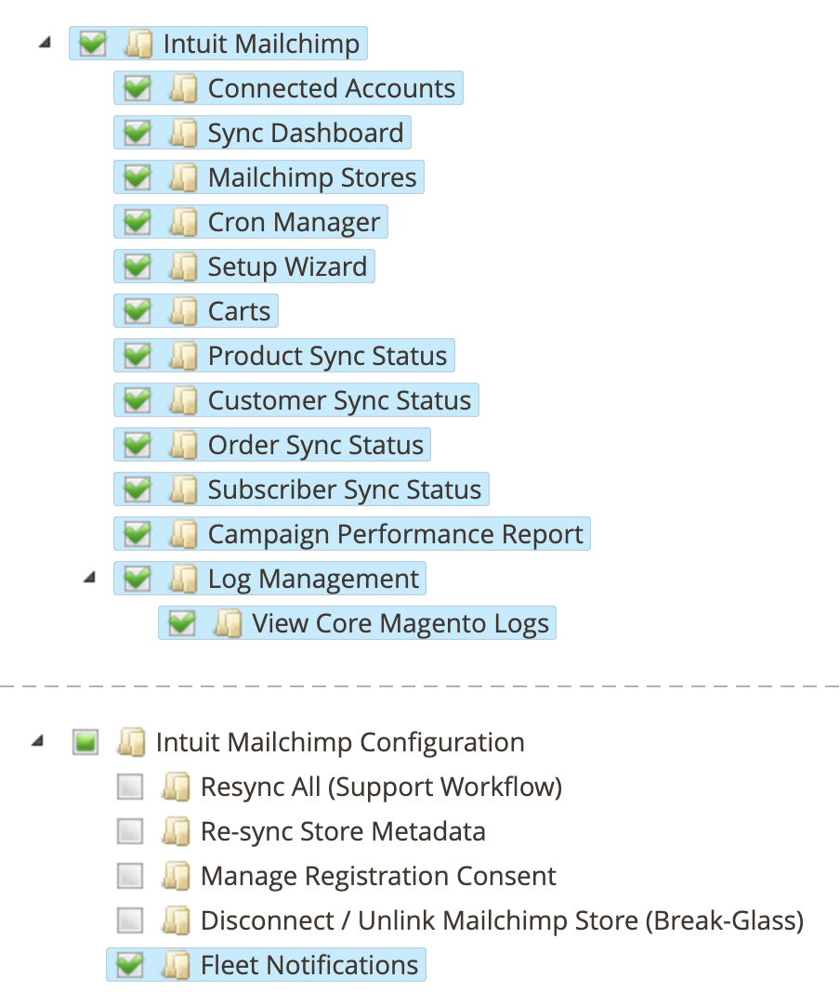Select the Subscriber Sync Status label
840x1004 pixels.
[x=345, y=489]
